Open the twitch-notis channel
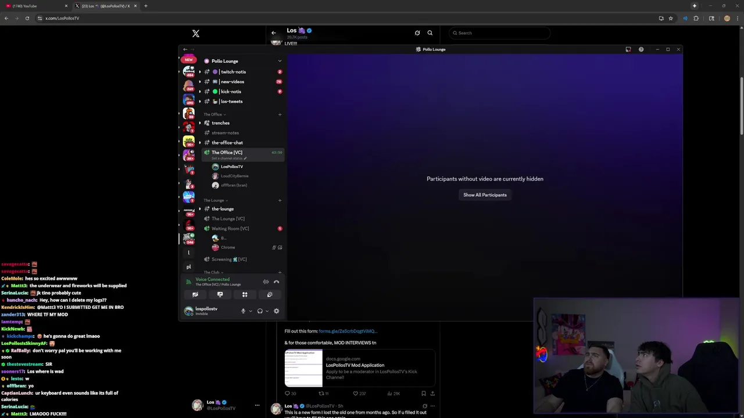 [x=242, y=72]
